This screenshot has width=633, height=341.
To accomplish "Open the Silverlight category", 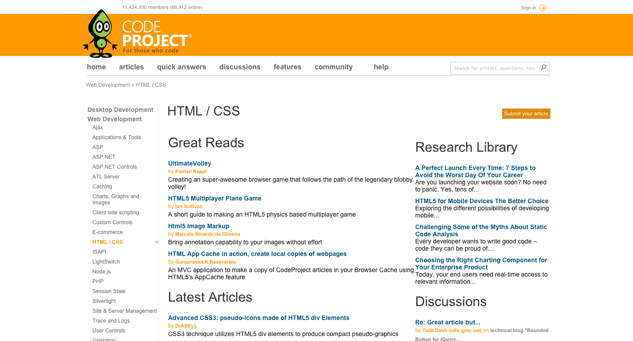I will (104, 301).
